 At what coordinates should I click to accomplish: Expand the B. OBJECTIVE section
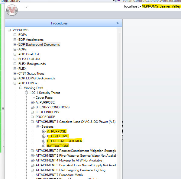coord(44,136)
